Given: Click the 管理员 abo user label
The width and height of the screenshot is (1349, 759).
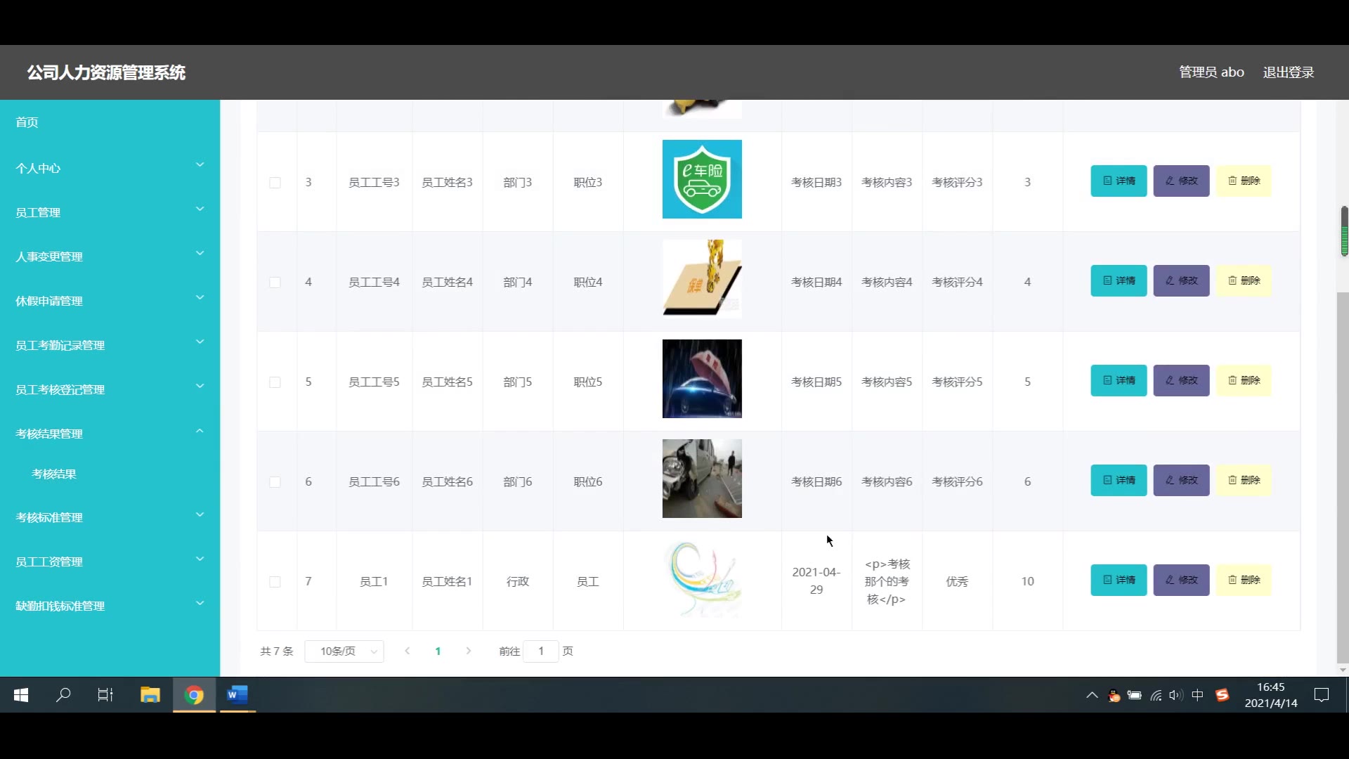Looking at the screenshot, I should (x=1211, y=72).
